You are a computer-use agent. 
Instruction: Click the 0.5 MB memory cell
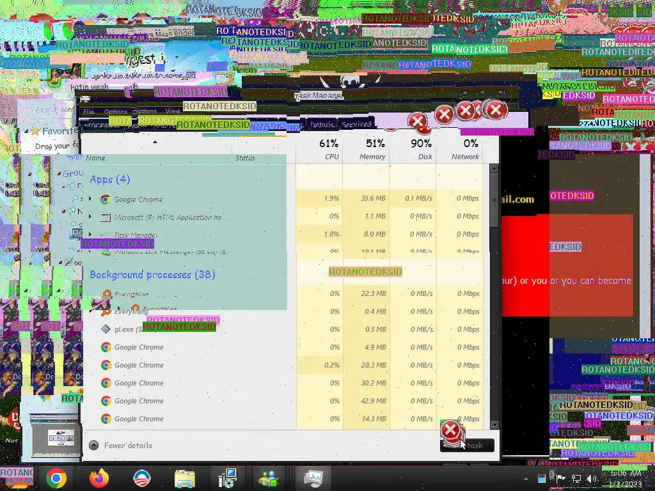point(367,329)
